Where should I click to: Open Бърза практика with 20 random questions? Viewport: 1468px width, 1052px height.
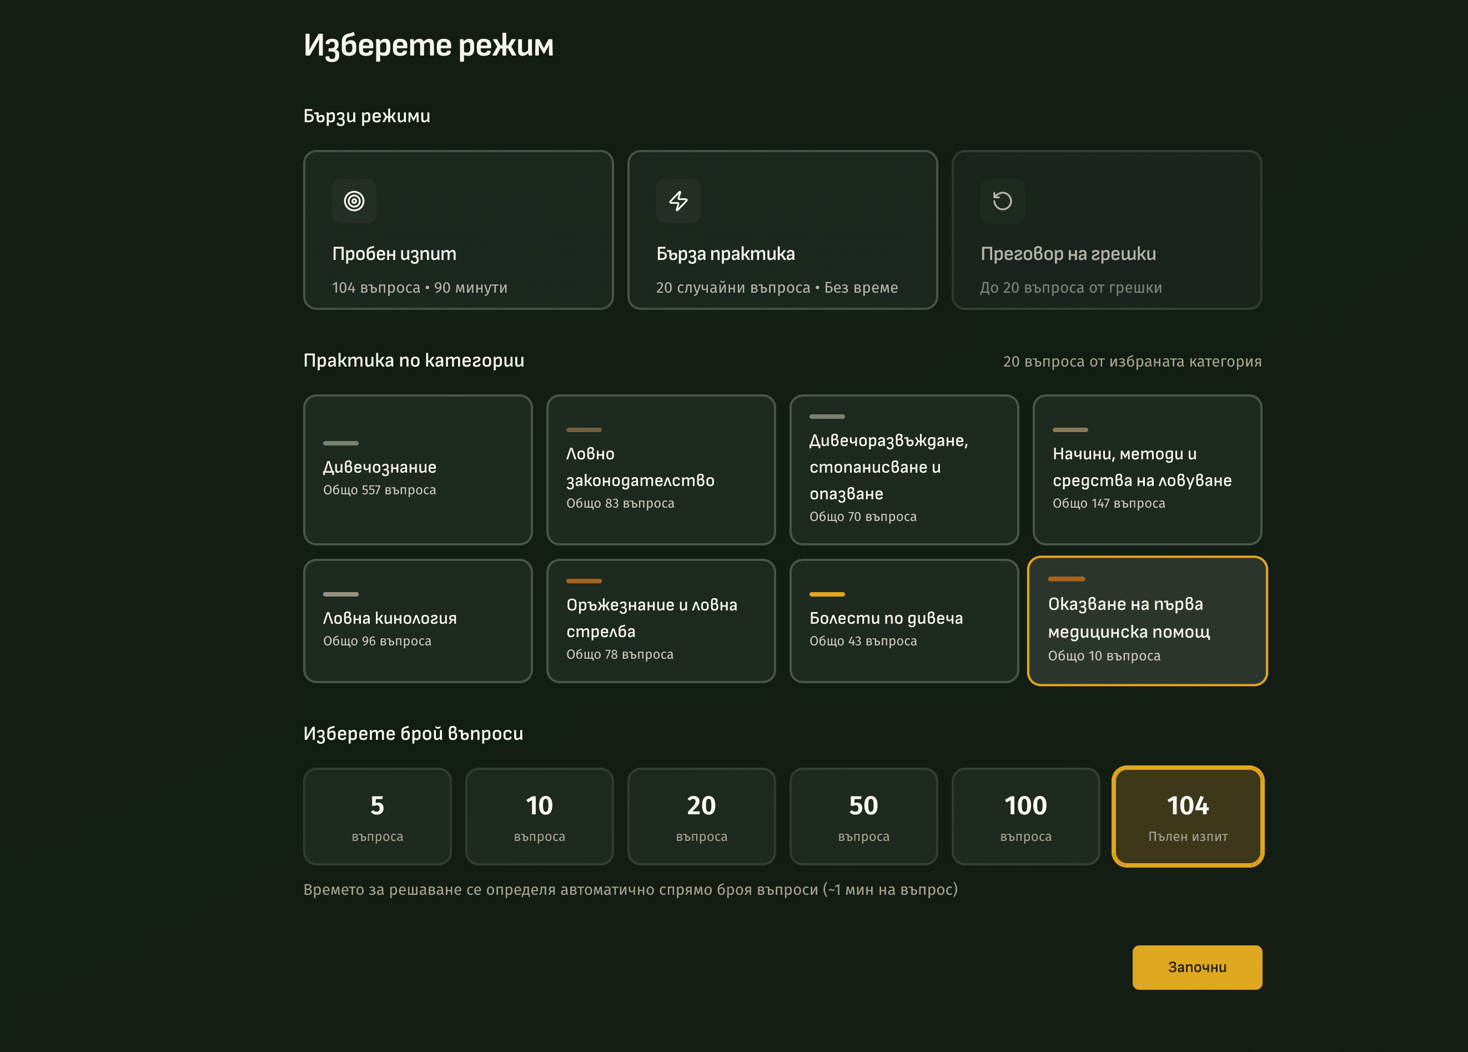tap(782, 231)
